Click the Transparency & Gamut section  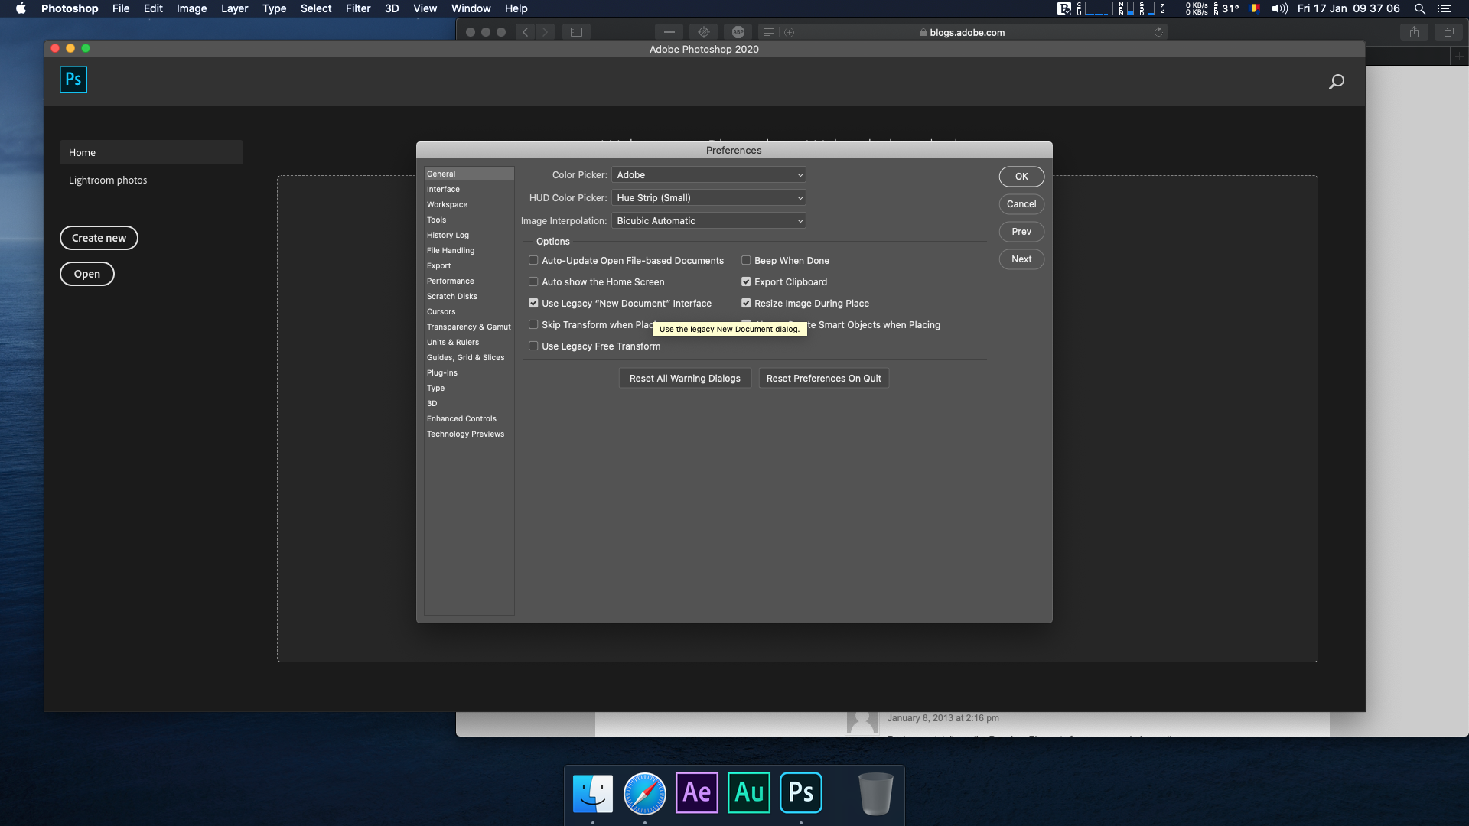[x=469, y=327]
